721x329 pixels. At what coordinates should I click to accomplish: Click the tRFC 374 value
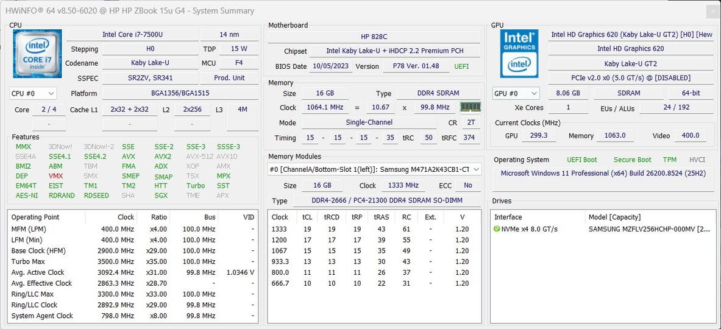point(469,138)
